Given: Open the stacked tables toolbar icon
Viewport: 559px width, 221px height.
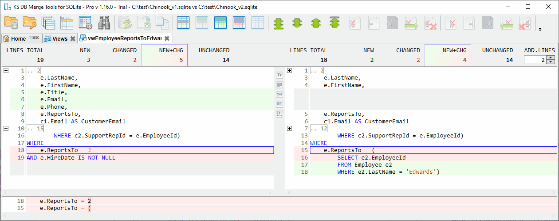Looking at the screenshot, I should click(x=48, y=23).
